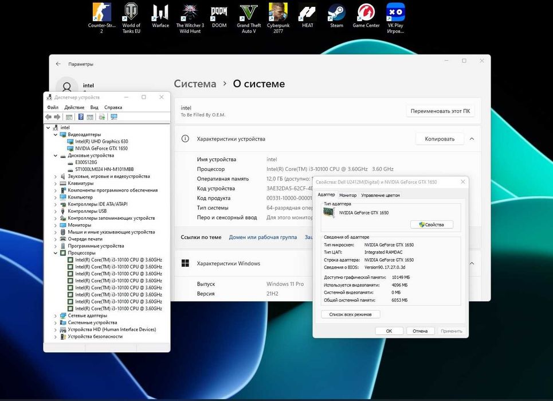This screenshot has height=401, width=553.
Task: Select the intel root computer node
Action: (65, 127)
